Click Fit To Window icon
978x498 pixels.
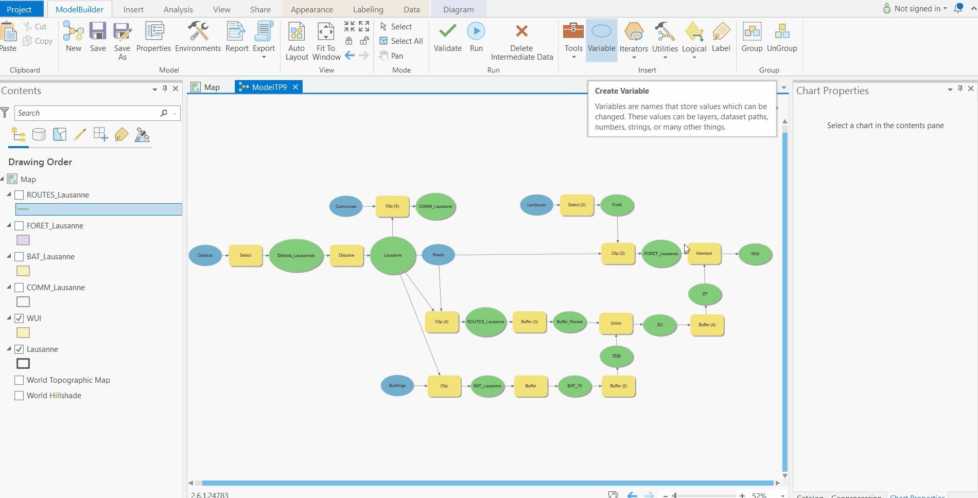click(326, 41)
